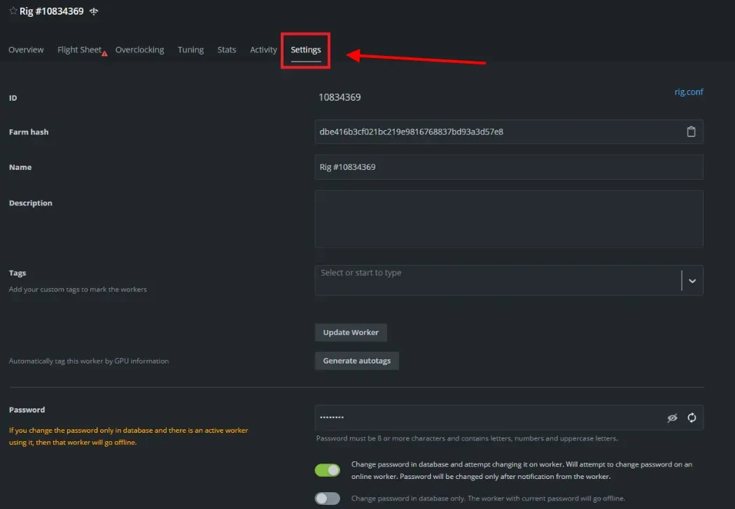Disable changing password on the worker toggle
735x509 pixels.
click(327, 470)
